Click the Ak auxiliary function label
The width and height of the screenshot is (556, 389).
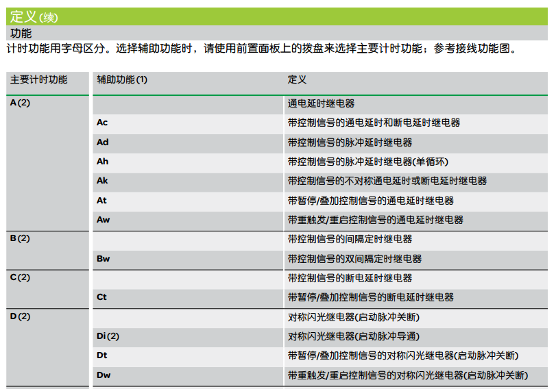point(102,181)
